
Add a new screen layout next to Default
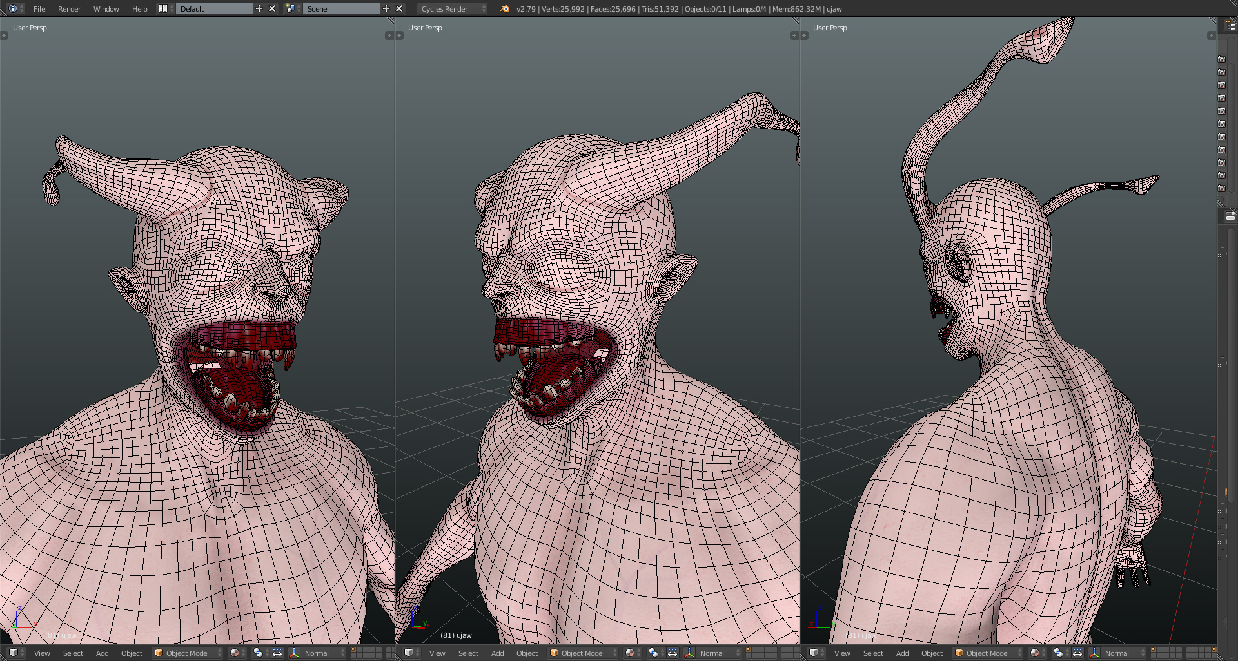259,8
